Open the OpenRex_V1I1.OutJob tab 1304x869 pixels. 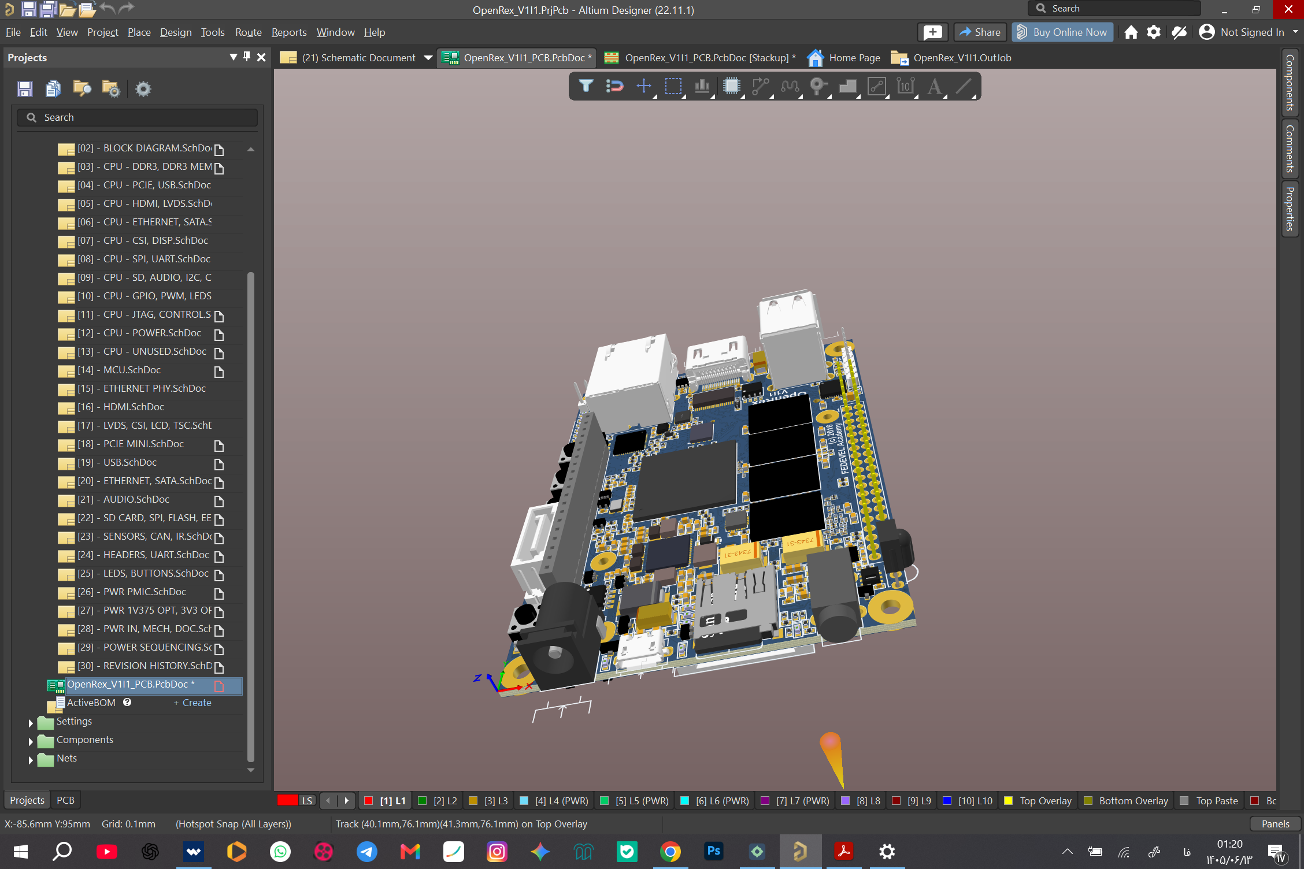pyautogui.click(x=951, y=58)
